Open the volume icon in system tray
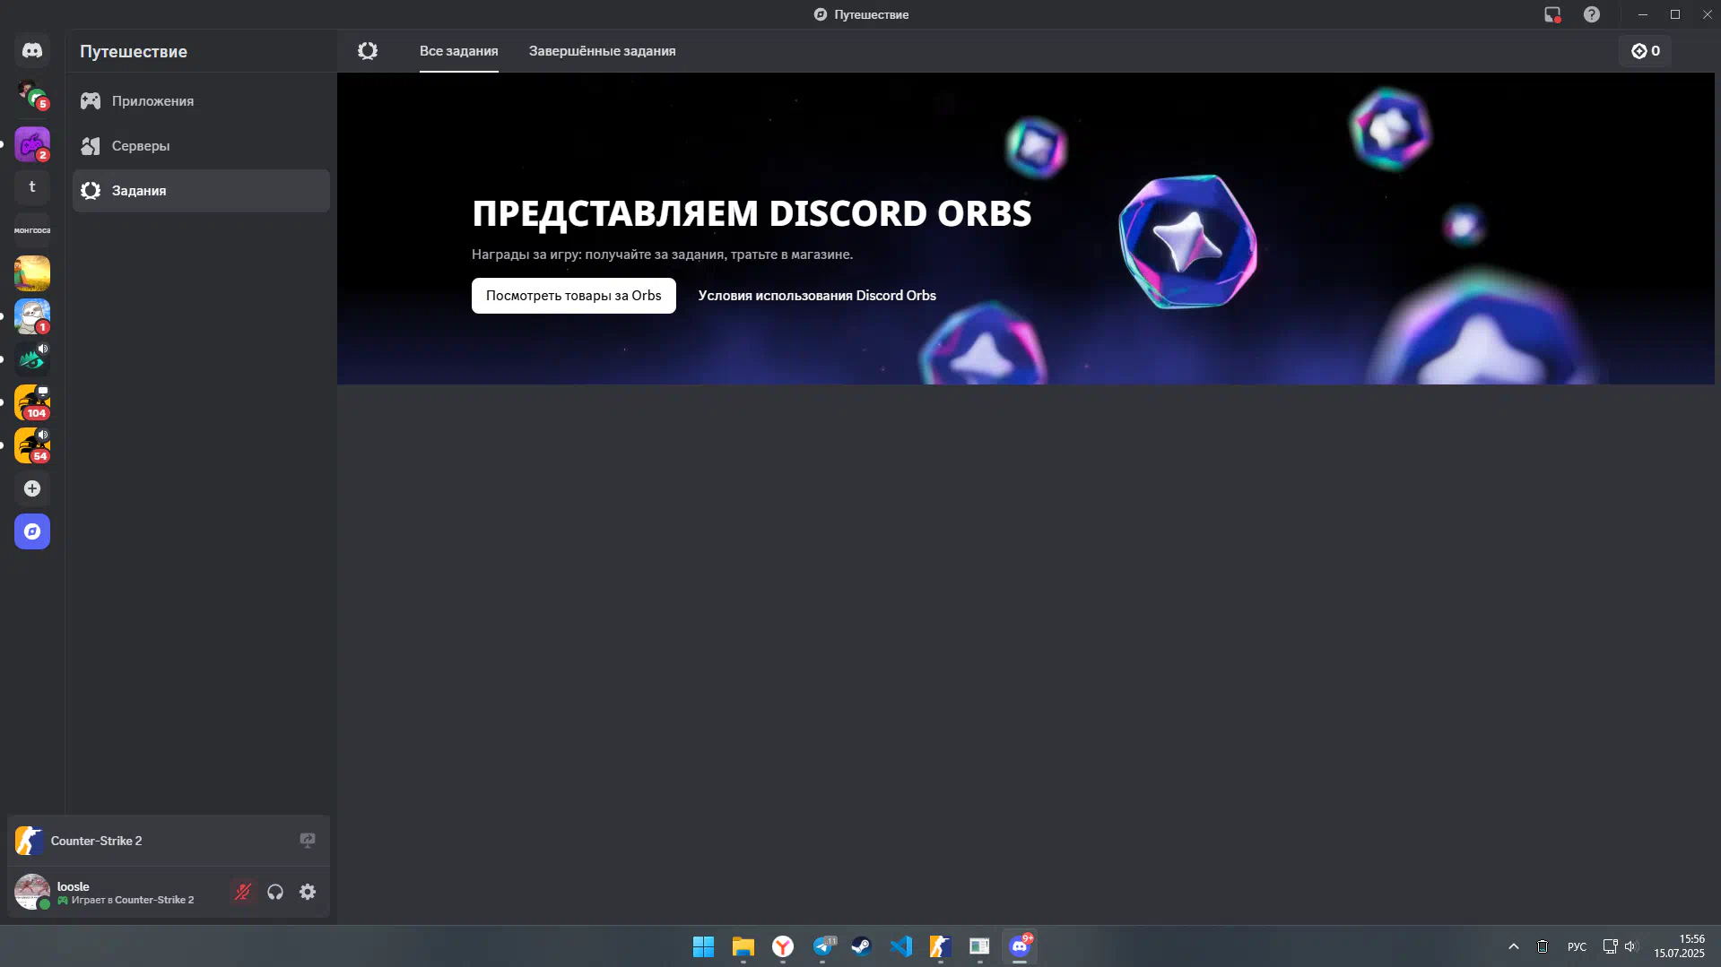This screenshot has height=967, width=1721. [1630, 946]
